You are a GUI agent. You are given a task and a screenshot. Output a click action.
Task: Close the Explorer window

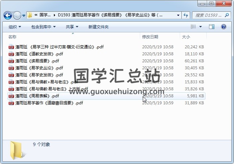coord(224,3)
